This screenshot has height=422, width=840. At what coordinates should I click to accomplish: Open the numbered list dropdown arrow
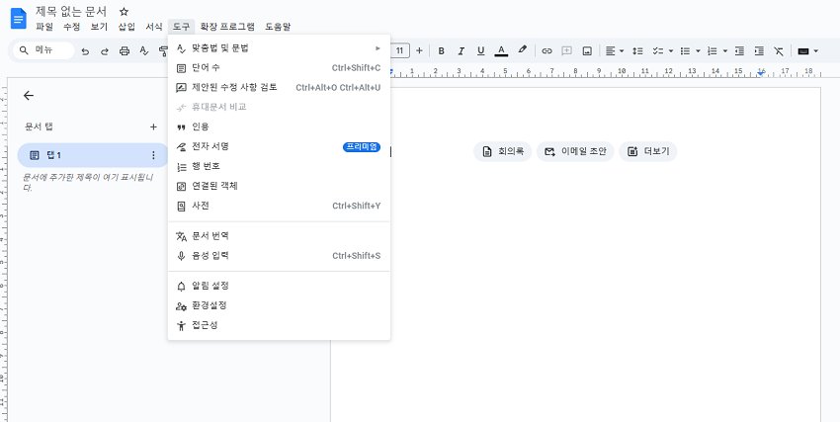pos(724,50)
